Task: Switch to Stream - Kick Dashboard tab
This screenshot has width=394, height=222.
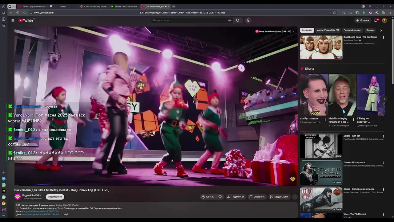Action: coord(124,6)
